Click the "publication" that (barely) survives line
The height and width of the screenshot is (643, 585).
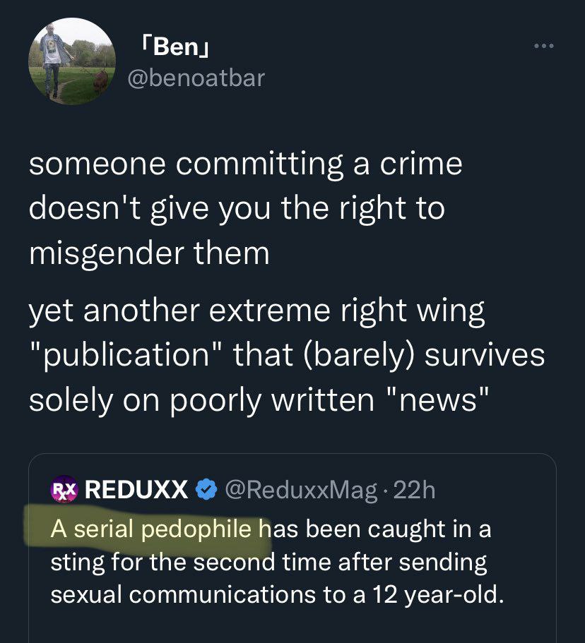pyautogui.click(x=286, y=355)
